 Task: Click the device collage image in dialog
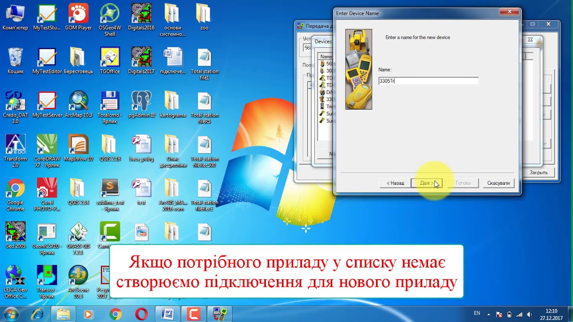[x=359, y=69]
